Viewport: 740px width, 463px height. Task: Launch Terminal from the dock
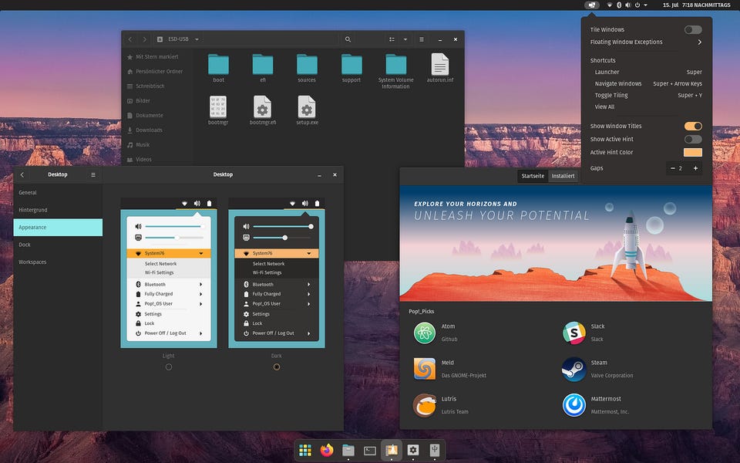coord(370,450)
